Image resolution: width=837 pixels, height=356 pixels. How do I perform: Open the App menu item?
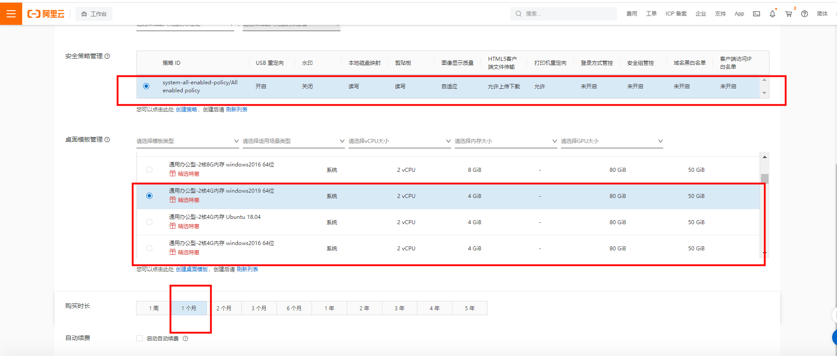(739, 14)
